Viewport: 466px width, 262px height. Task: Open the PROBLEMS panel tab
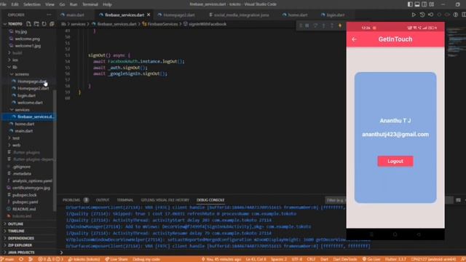point(71,200)
